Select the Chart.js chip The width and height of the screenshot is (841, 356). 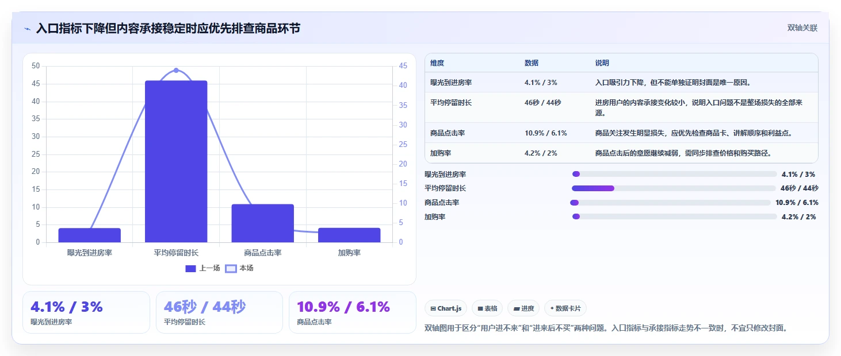pos(446,308)
